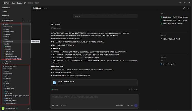Expand the docs folder
The height and width of the screenshot is (111, 192).
[x=2, y=64]
